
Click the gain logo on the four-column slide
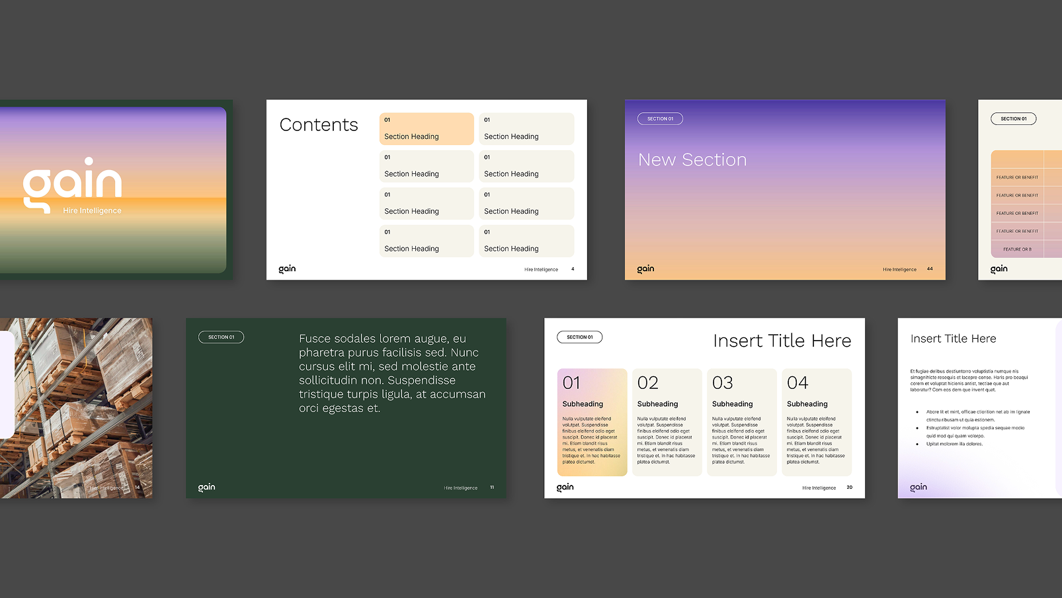pos(565,487)
